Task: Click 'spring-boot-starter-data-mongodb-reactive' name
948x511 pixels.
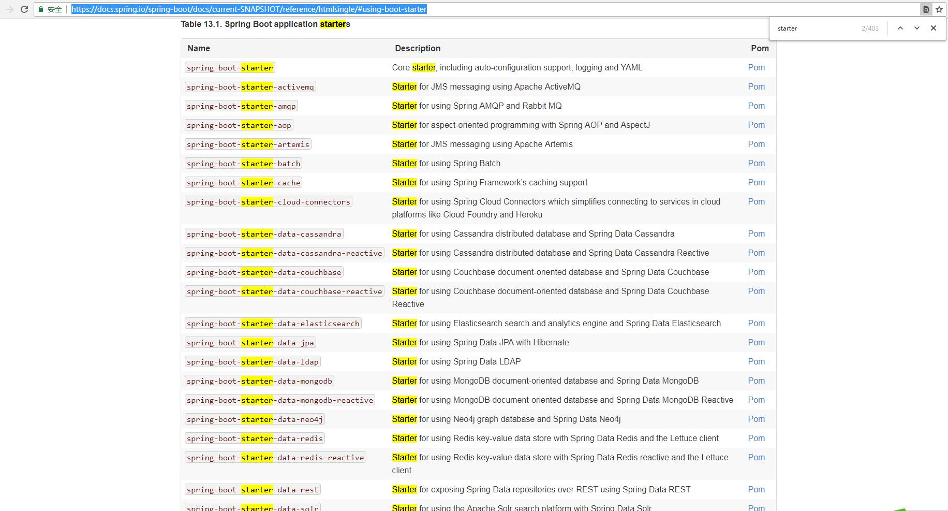Action: [x=280, y=400]
